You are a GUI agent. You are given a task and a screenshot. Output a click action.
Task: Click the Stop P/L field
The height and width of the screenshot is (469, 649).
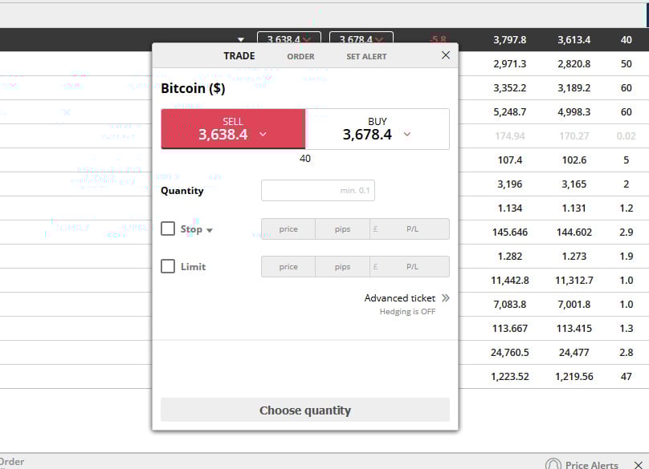click(410, 229)
